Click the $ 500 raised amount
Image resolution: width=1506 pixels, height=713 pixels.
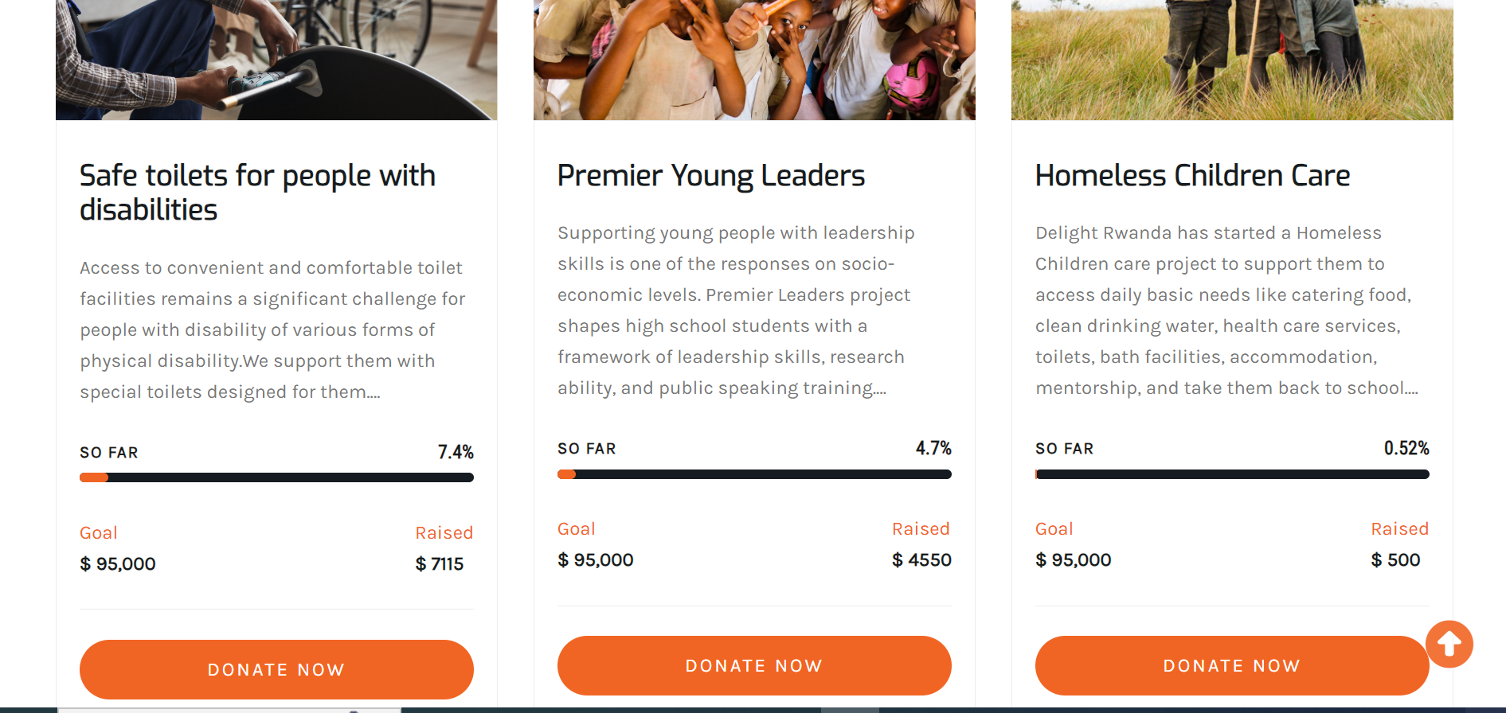[x=1395, y=560]
